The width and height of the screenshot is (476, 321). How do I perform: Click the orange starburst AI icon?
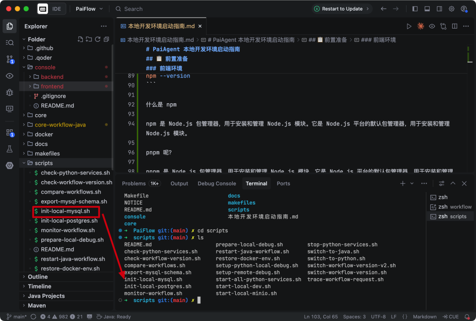(x=420, y=27)
